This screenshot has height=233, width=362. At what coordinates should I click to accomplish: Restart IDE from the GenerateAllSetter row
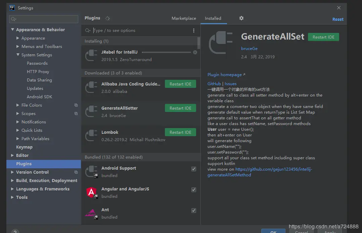pyautogui.click(x=180, y=108)
